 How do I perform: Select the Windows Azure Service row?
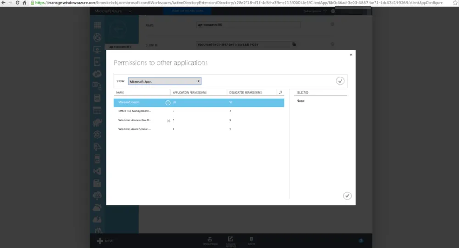tap(199, 129)
